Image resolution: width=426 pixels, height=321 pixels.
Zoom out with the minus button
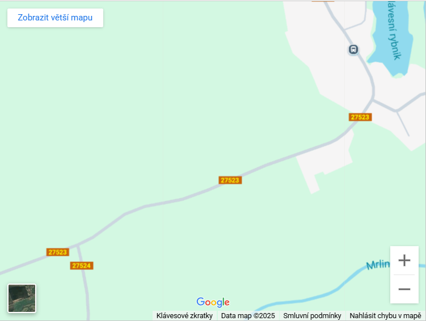point(404,289)
